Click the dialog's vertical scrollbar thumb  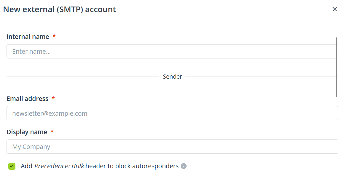[x=337, y=67]
